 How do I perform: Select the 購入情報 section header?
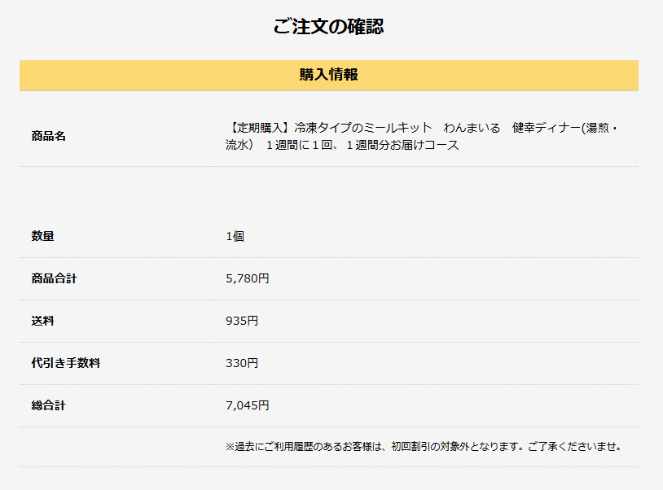[329, 75]
